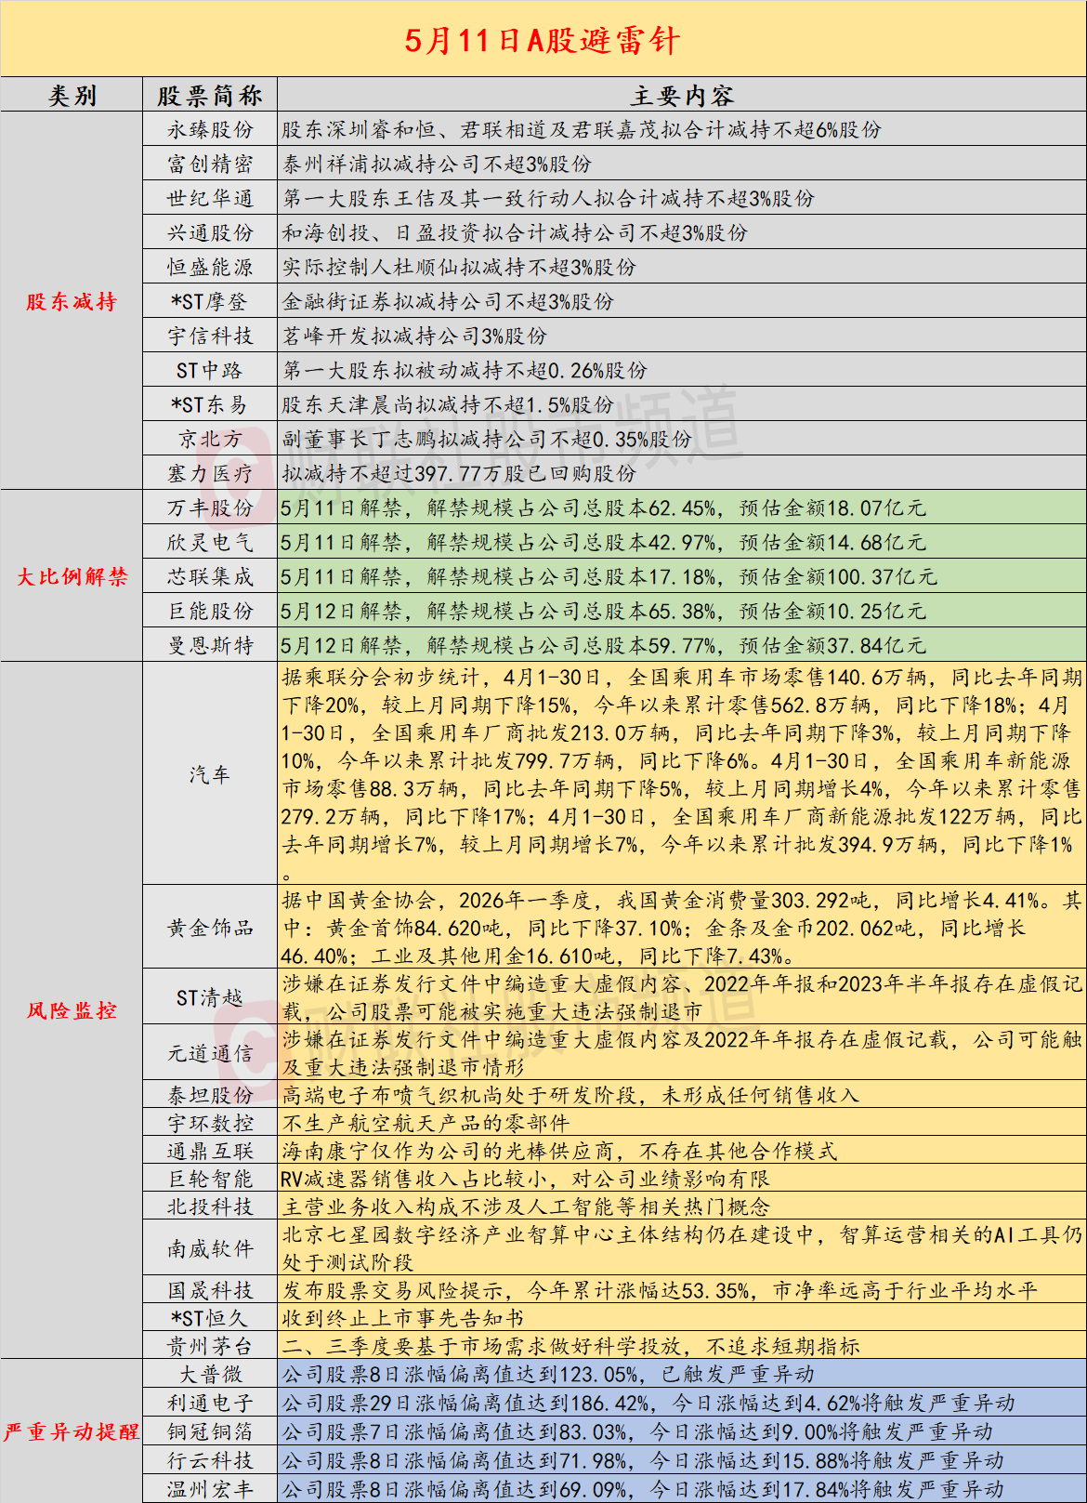Select stock name ST清越
1087x1503 pixels.
(x=210, y=998)
